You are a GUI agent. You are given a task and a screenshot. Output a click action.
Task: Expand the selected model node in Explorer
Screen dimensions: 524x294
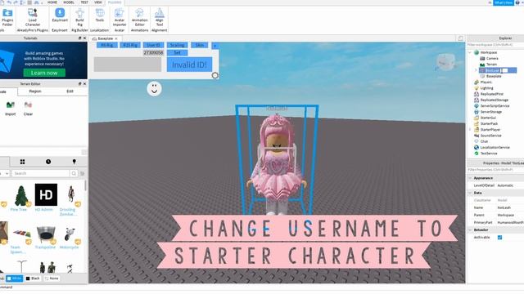(x=476, y=70)
